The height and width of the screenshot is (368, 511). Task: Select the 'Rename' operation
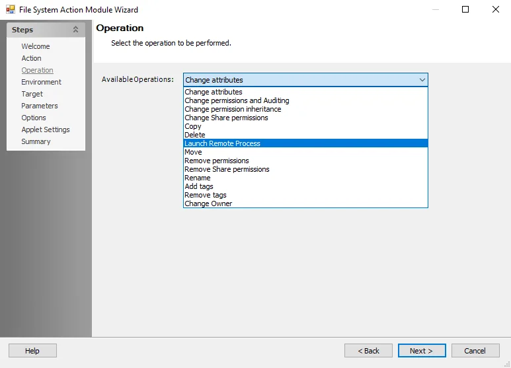coord(305,178)
